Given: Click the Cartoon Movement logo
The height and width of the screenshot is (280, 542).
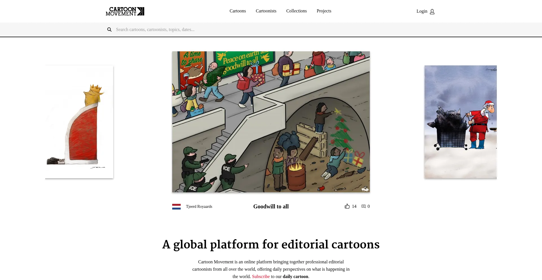Looking at the screenshot, I should tap(125, 11).
